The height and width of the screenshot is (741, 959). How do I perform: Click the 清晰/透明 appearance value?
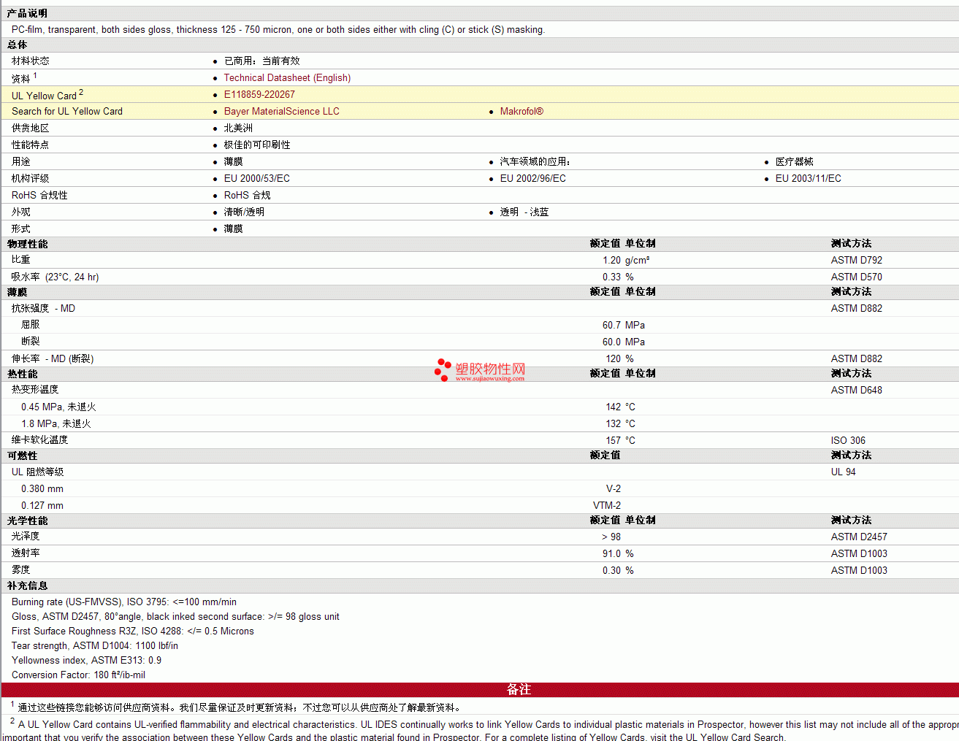244,212
